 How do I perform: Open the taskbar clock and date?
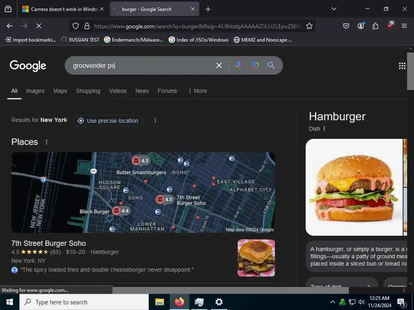coord(379,302)
